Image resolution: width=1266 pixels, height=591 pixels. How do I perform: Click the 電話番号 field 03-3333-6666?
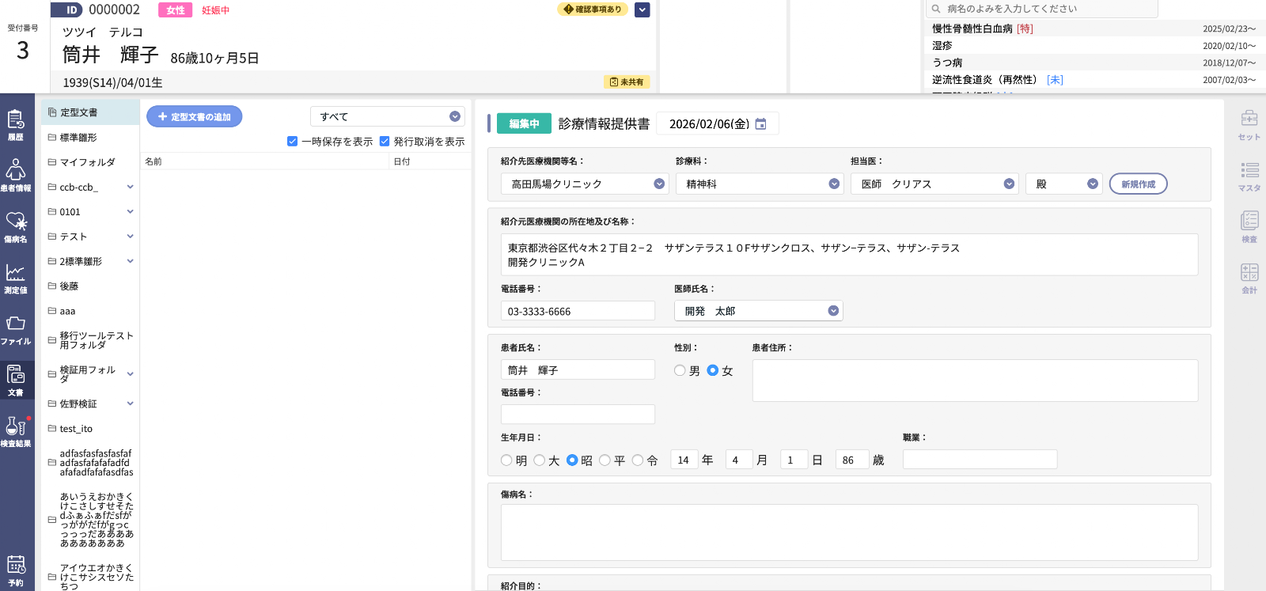click(578, 311)
